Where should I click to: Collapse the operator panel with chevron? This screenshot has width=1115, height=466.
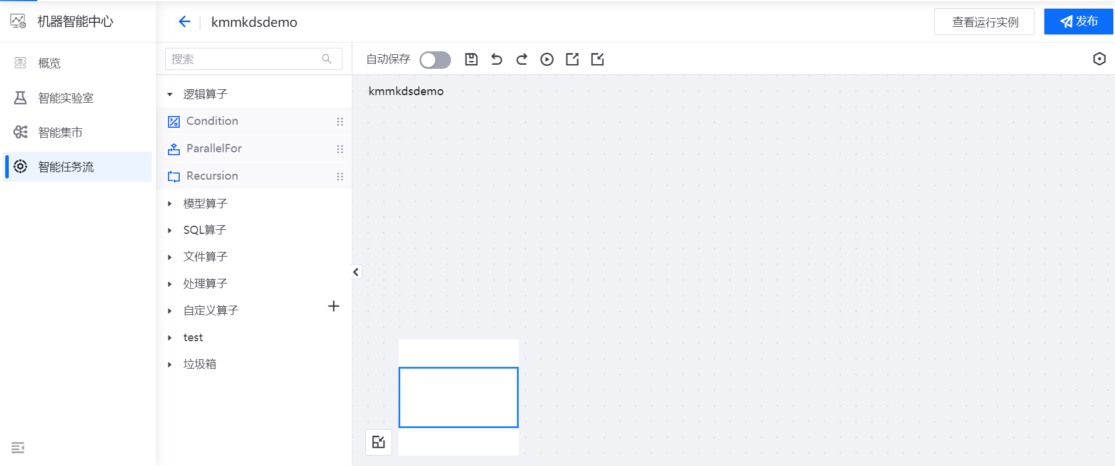pos(356,272)
